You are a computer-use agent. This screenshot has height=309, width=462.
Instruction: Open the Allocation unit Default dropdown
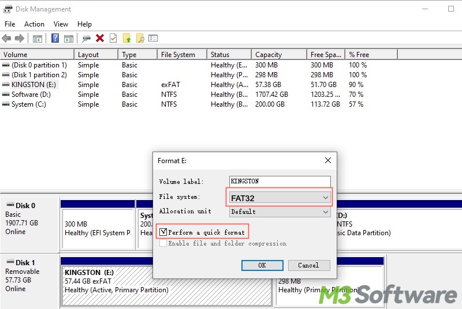[280, 212]
